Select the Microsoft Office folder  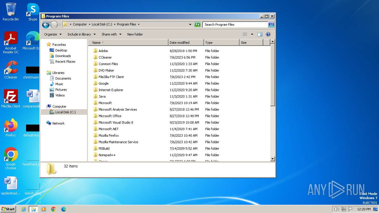tap(110, 116)
